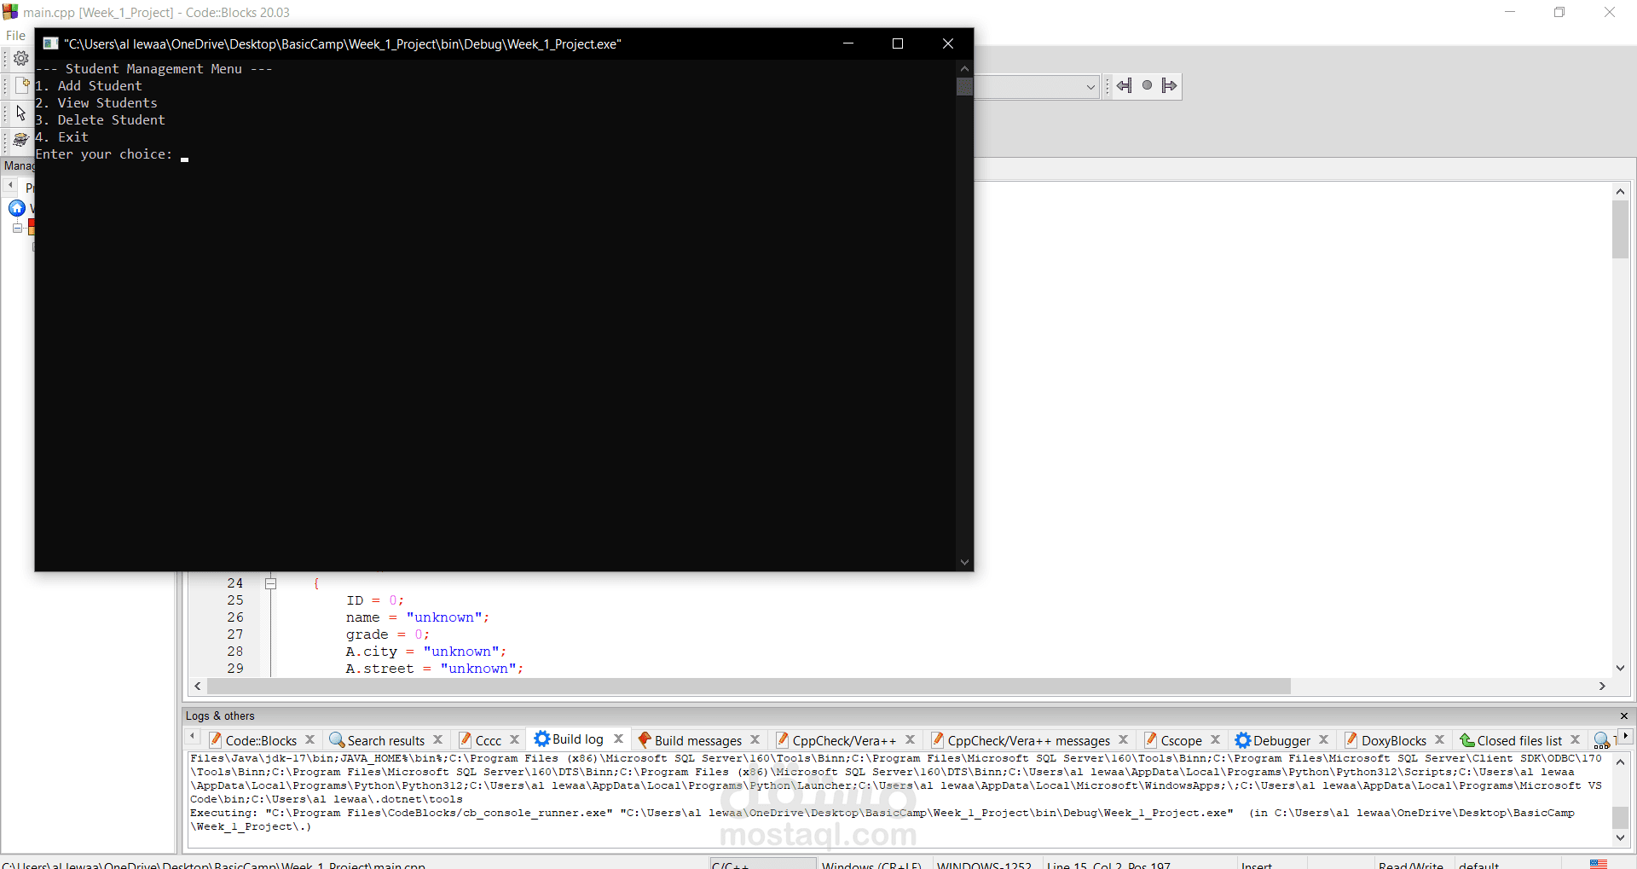Click the editor horizontal scrollbar thumb
Screen dimensions: 1637x869
(x=749, y=687)
